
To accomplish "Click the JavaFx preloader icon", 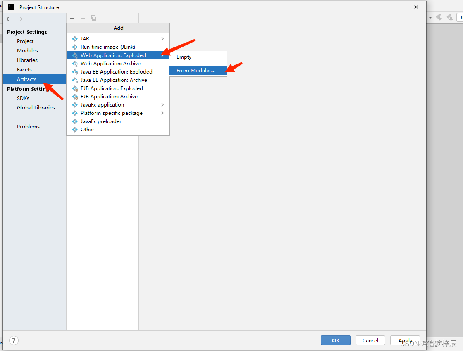I will (75, 121).
